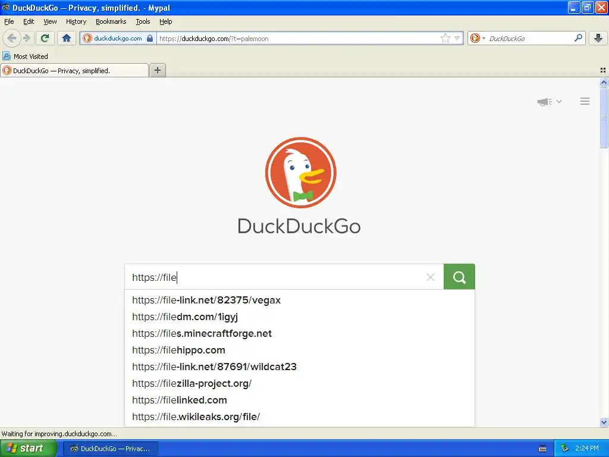Bookmark this page using the star icon
This screenshot has height=457, width=609.
[445, 39]
